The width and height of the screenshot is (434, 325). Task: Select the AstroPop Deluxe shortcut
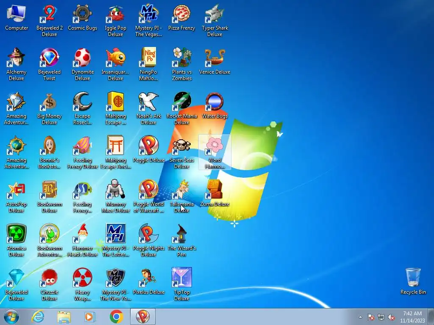tap(17, 196)
